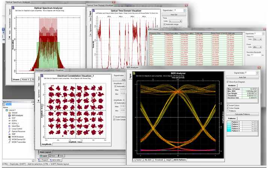Open Power Units dropdown in WDM Analyzer
268x169 pixels.
pyautogui.click(x=257, y=47)
